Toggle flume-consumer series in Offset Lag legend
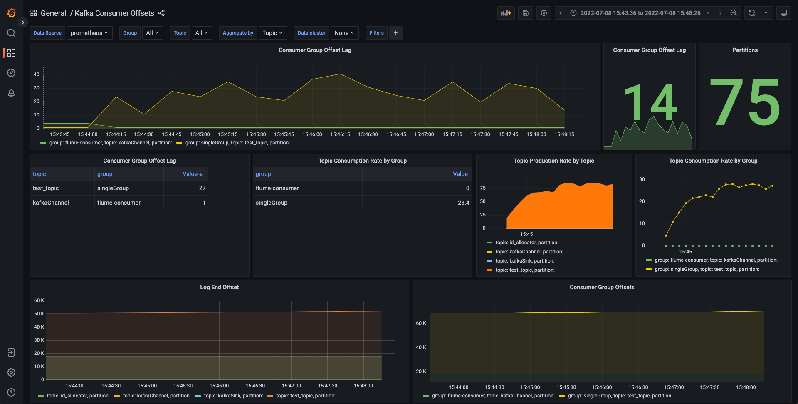Viewport: 798px width, 404px height. coord(110,143)
